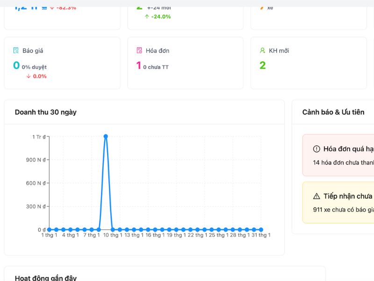Screen dimensions: 374x281
Task: Open the Báo giá statistics card
Action: [62, 63]
